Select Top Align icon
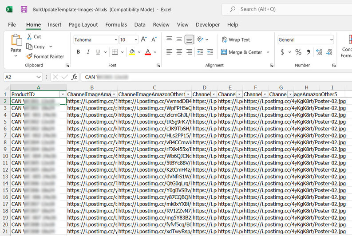Image resolution: width=352 pixels, height=236 pixels. 169,39
